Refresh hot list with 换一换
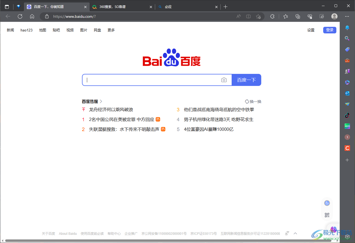The width and height of the screenshot is (355, 243). coord(253,102)
